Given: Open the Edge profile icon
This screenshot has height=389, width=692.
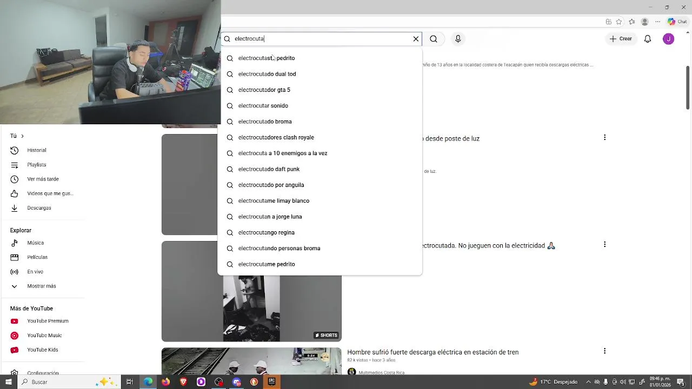Looking at the screenshot, I should pos(644,22).
